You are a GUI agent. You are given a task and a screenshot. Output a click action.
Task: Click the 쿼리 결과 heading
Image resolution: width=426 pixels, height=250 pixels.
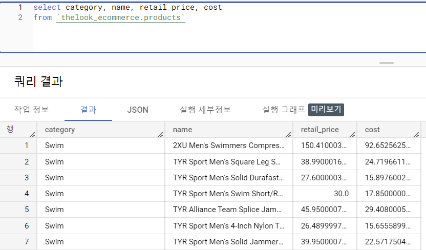38,81
